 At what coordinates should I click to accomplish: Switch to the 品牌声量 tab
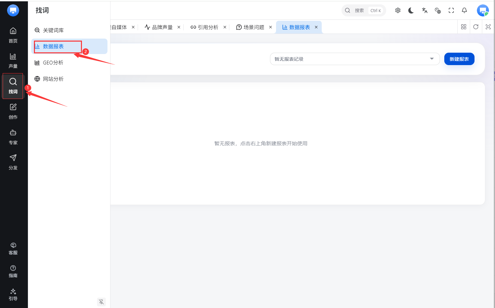tap(159, 27)
